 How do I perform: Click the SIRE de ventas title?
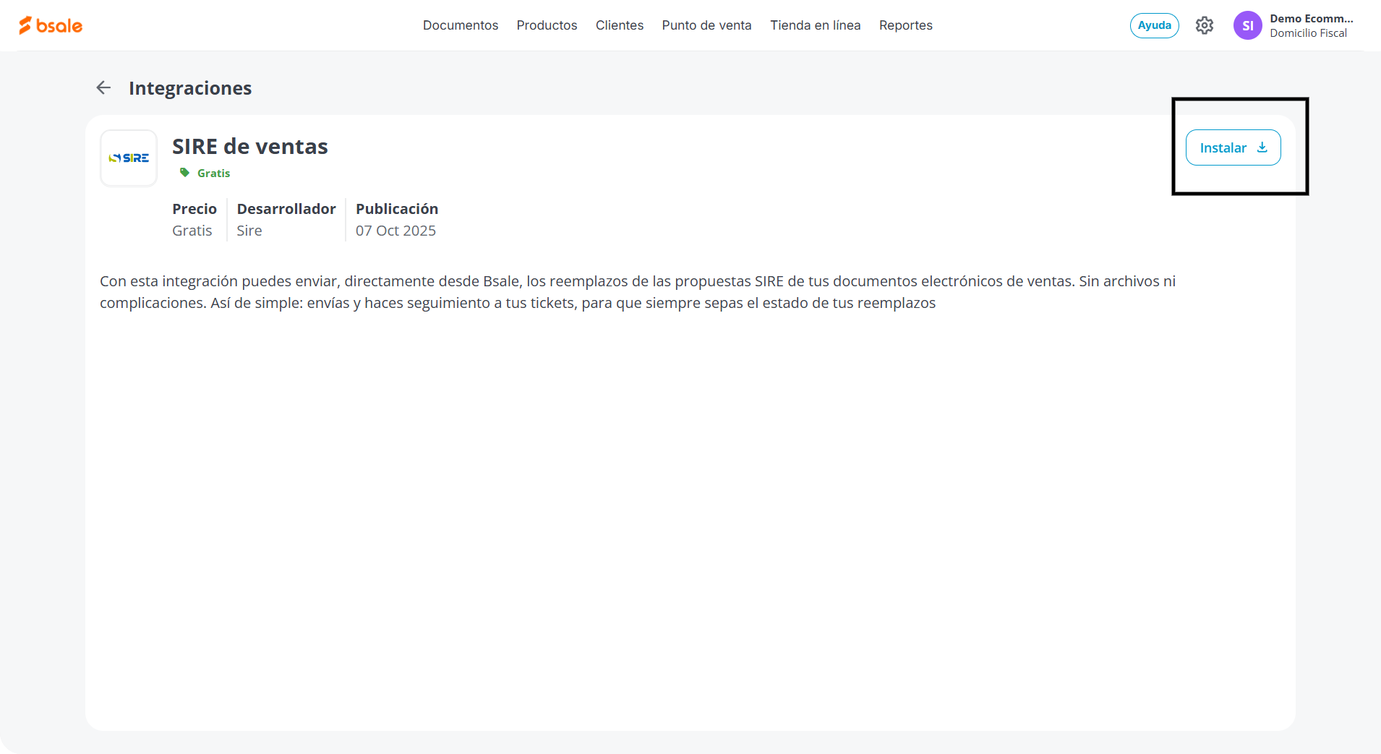[250, 147]
